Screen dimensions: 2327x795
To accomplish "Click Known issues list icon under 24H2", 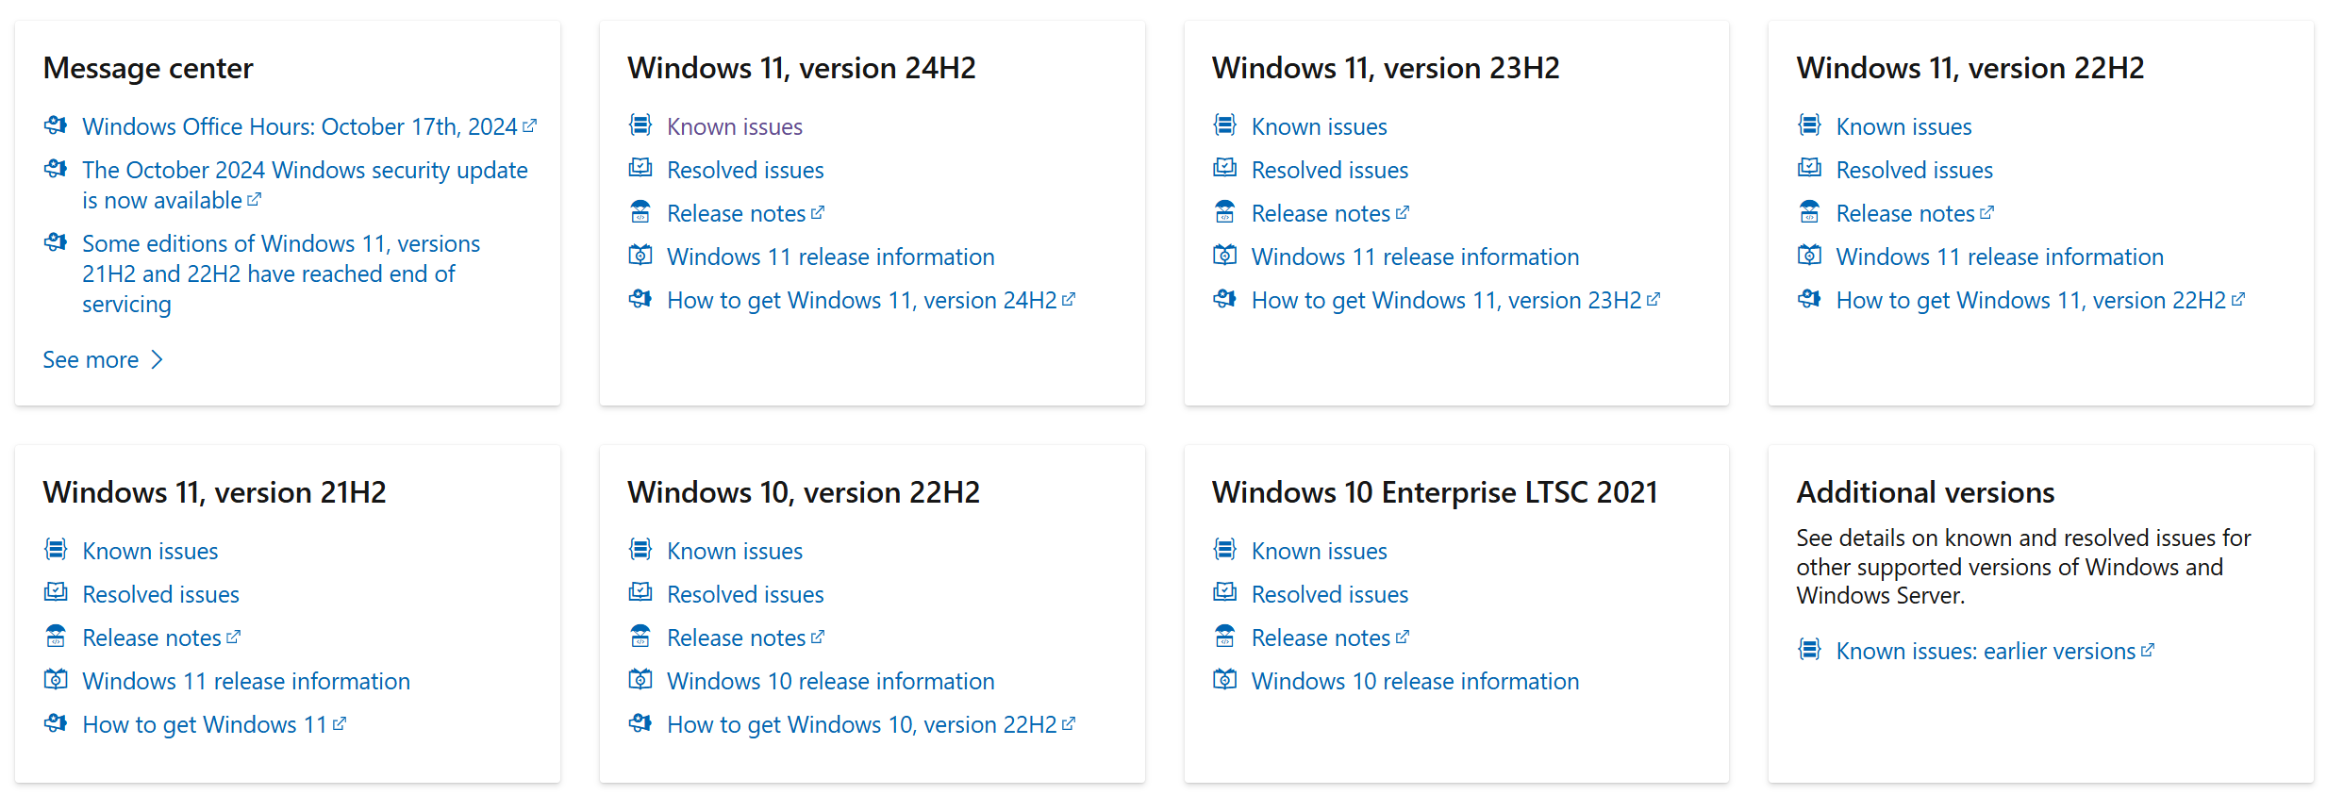I will [x=640, y=125].
